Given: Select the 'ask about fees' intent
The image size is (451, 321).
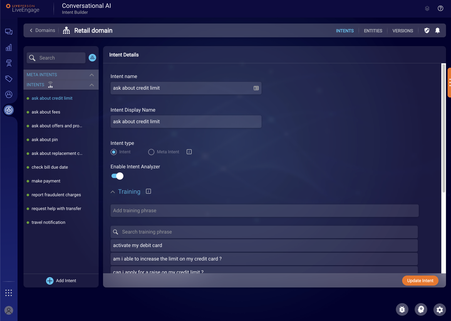Looking at the screenshot, I should point(46,112).
